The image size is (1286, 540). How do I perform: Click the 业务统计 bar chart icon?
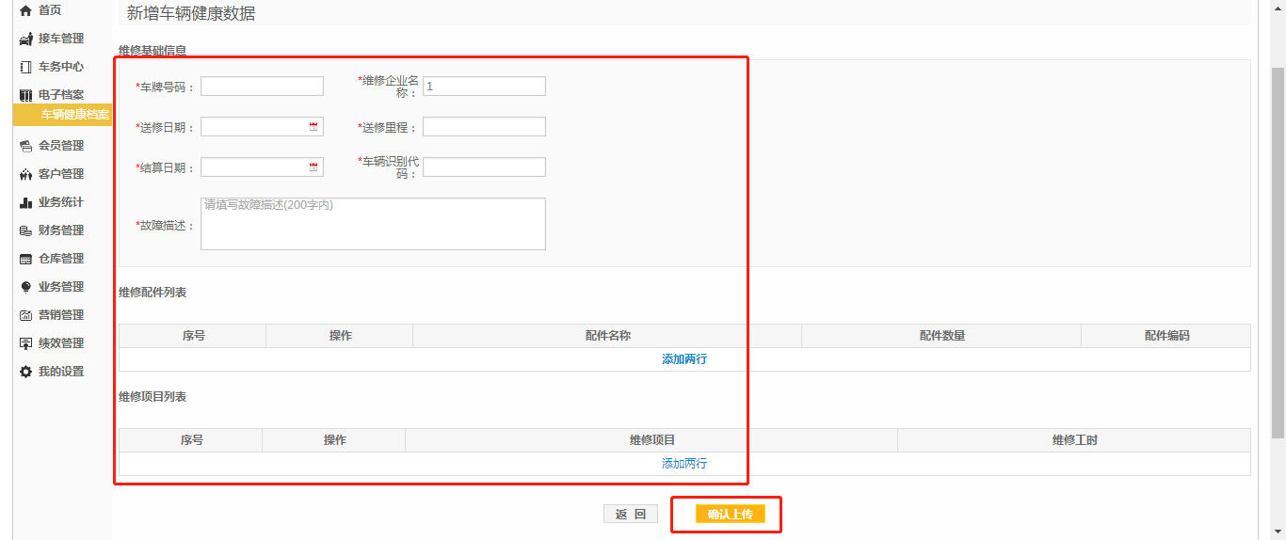25,202
